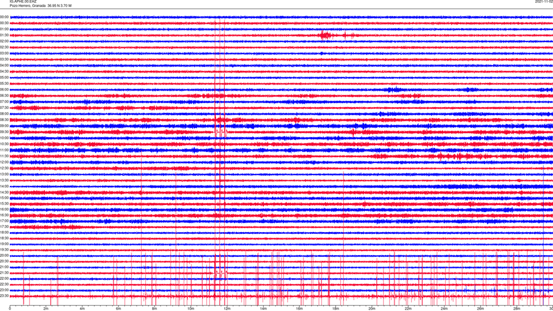Choose the 17:00 time label

pyautogui.click(x=5, y=221)
